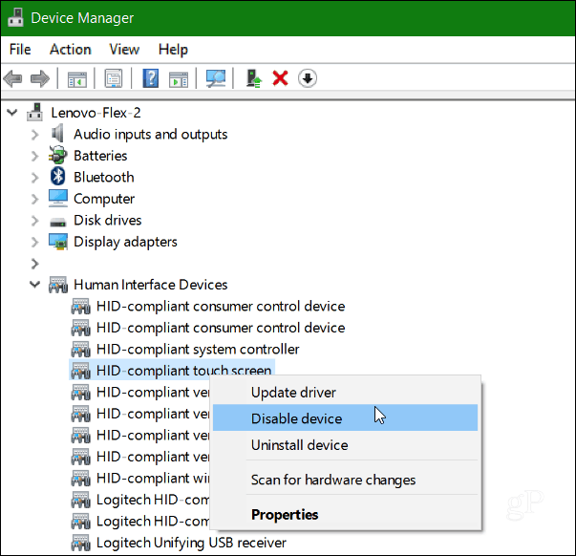Click the Back arrow toolbar icon
Viewport: 576px width, 556px height.
pos(12,78)
